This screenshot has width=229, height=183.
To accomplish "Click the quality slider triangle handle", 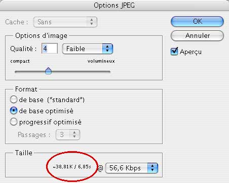I will (x=49, y=71).
